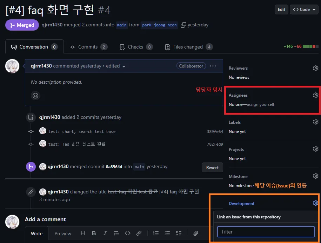
Task: Select the Write tab in the comment box
Action: click(x=36, y=234)
